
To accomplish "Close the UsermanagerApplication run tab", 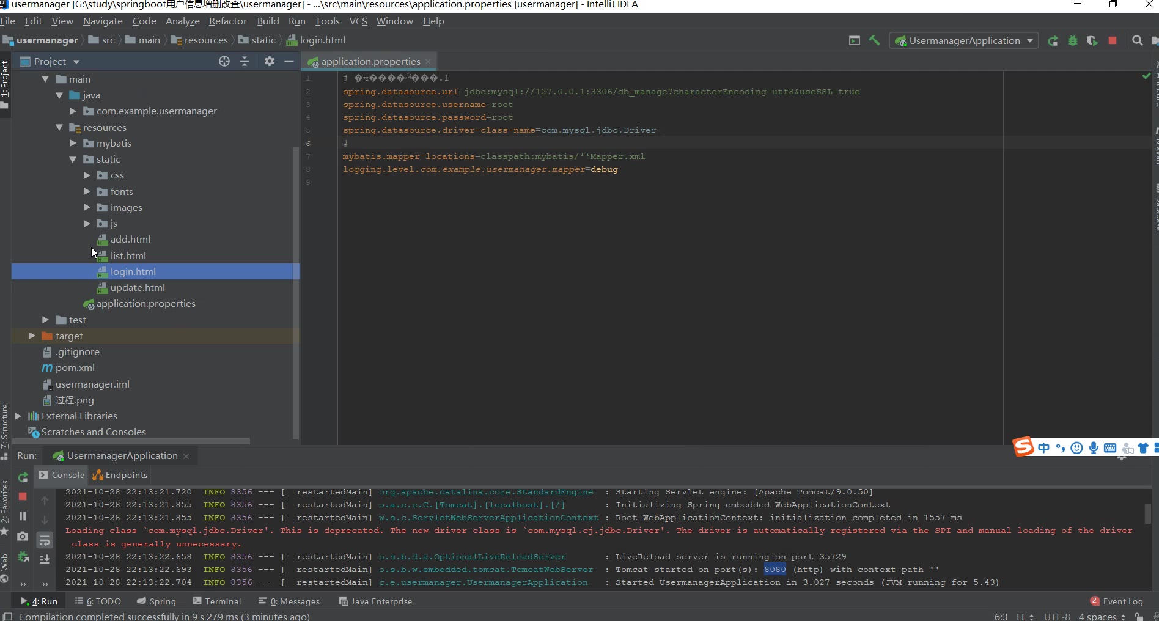I will coord(186,457).
